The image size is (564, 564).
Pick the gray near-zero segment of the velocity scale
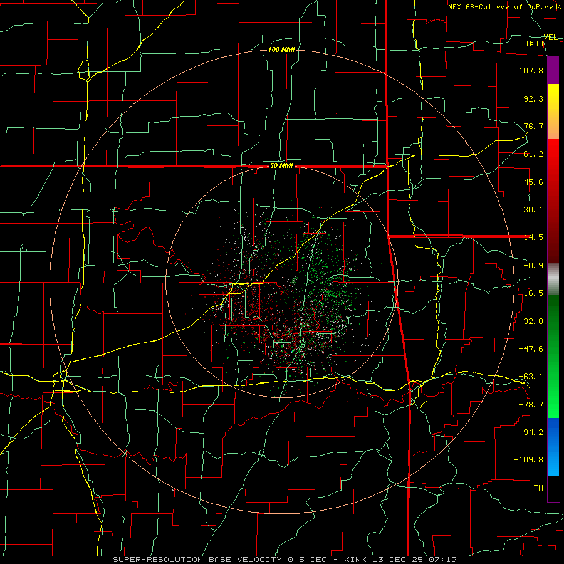tap(553, 279)
